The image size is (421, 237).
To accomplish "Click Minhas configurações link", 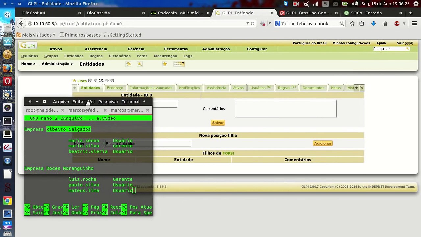I will [x=351, y=43].
